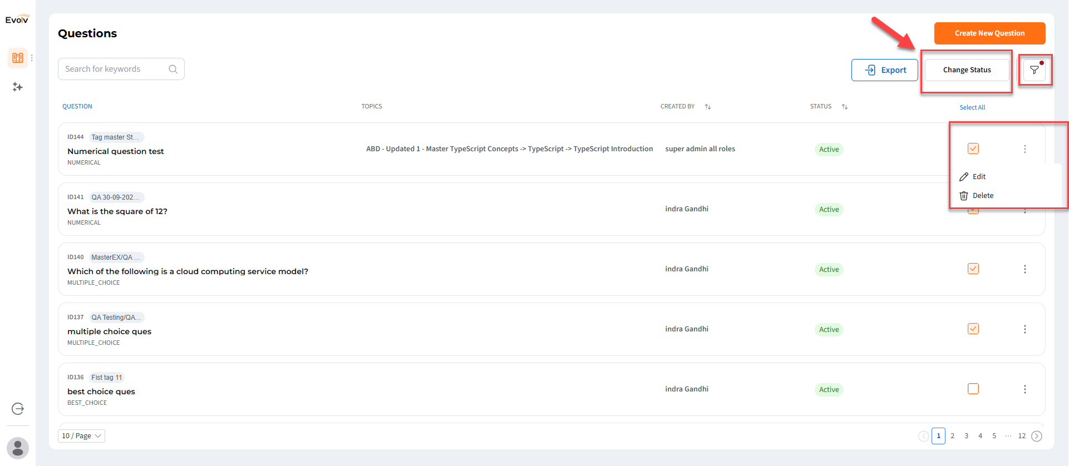Open the sidebar three-dot options next to library icon

tap(32, 58)
